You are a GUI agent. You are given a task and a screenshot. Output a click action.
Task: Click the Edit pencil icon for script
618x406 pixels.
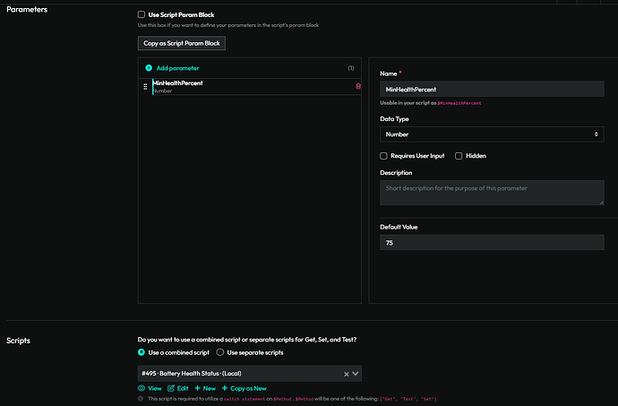point(170,387)
